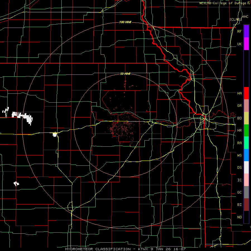
Task: Click the 'GC' legend label
Action: click(239, 192)
